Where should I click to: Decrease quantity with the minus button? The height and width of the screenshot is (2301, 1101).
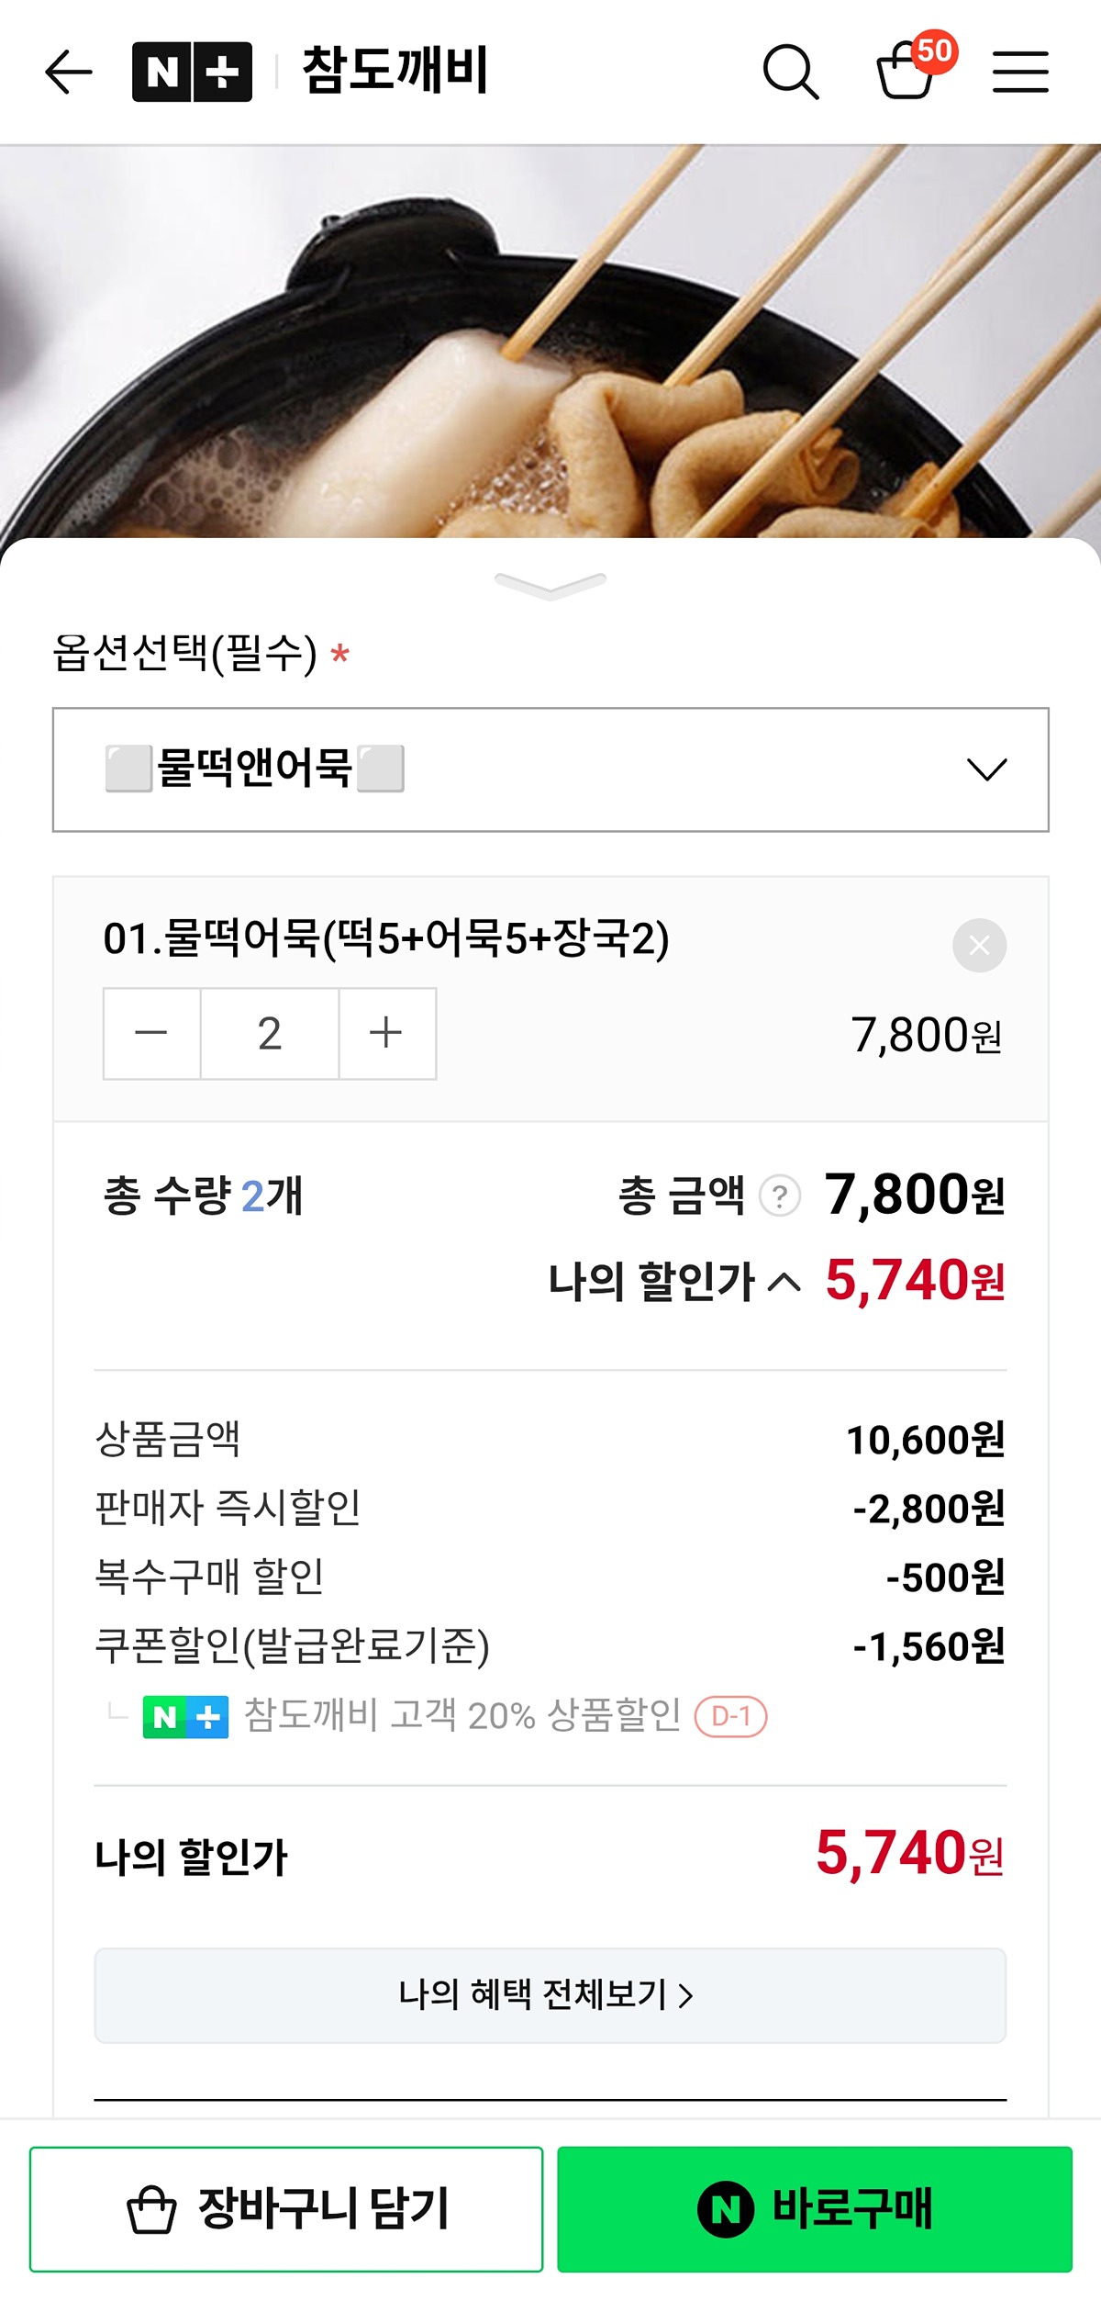click(x=151, y=1033)
